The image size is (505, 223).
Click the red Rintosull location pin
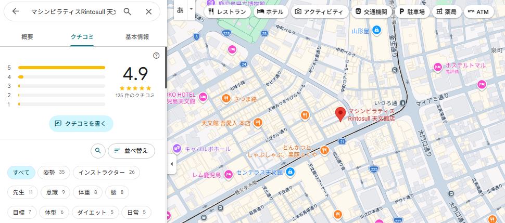click(340, 114)
